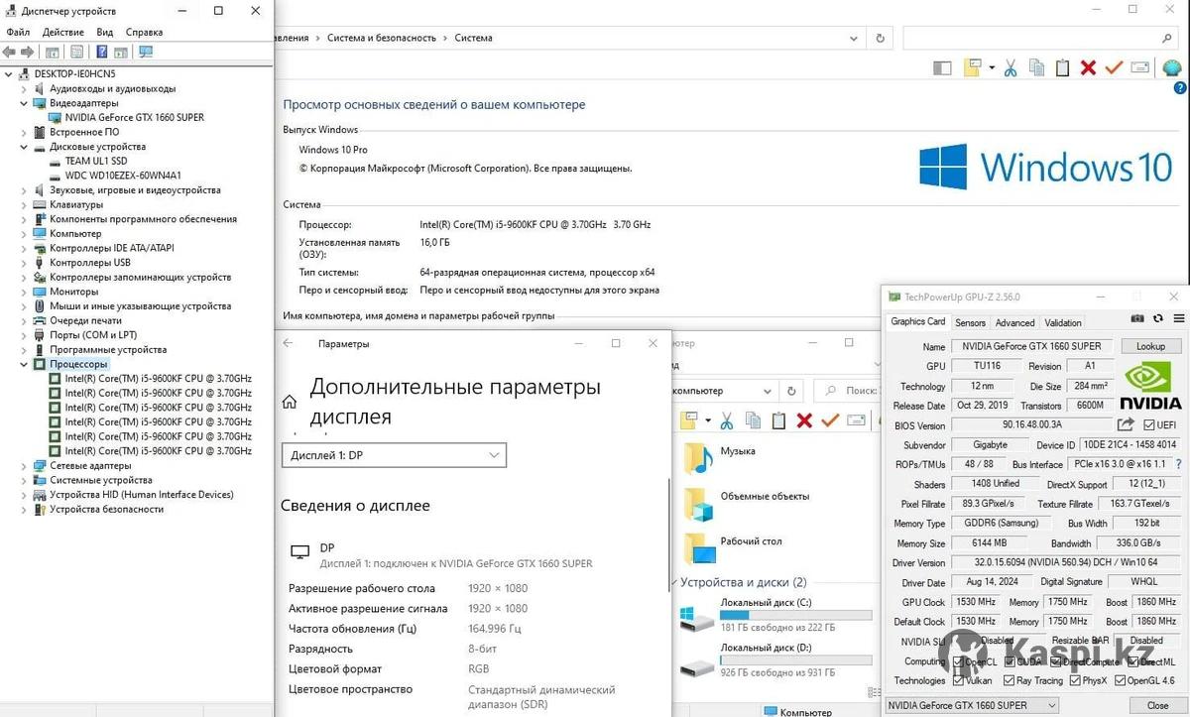Collapse the Процессоры tree node

tap(25, 364)
